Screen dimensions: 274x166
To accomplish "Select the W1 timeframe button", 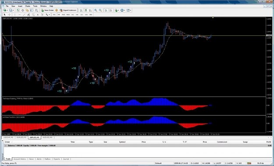I will coord(86,14).
